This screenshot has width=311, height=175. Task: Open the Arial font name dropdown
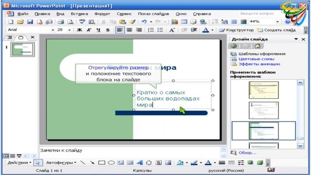[x=53, y=30]
